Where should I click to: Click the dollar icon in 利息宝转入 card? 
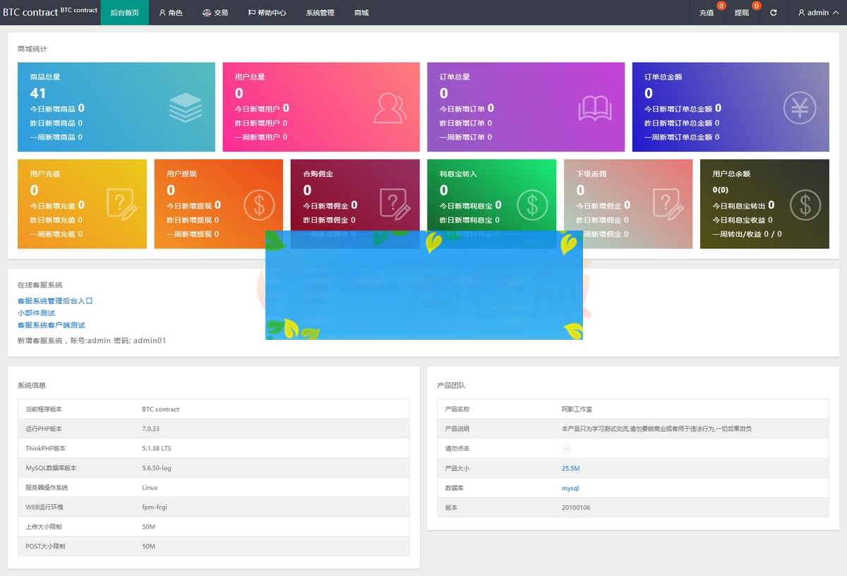point(532,204)
